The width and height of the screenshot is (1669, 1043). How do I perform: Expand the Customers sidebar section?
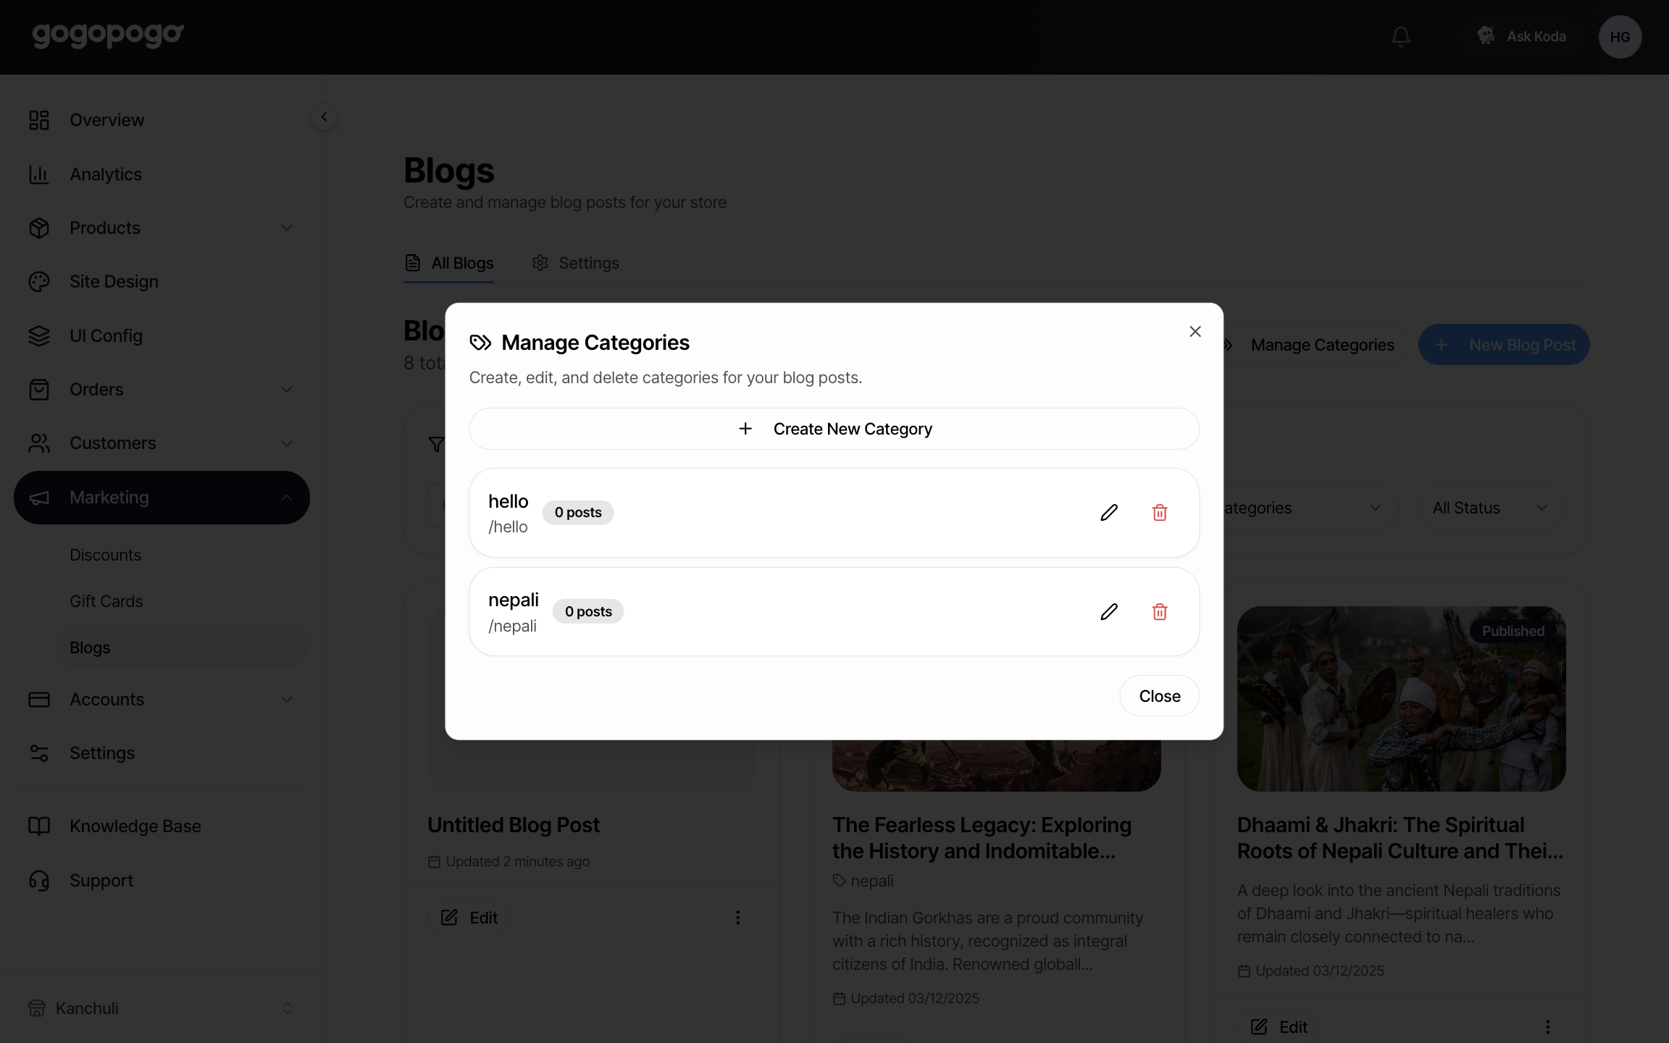[162, 443]
